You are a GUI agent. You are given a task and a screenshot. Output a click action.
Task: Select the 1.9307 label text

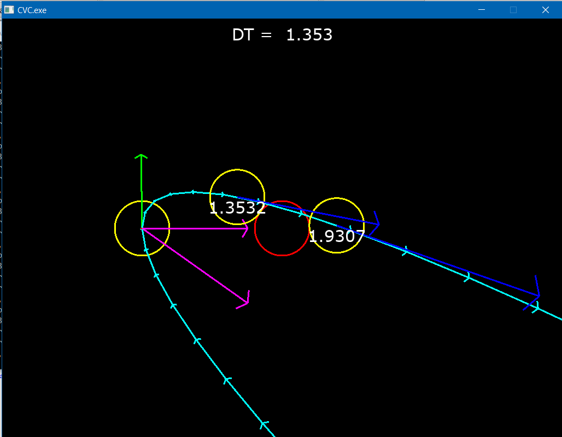tap(336, 237)
